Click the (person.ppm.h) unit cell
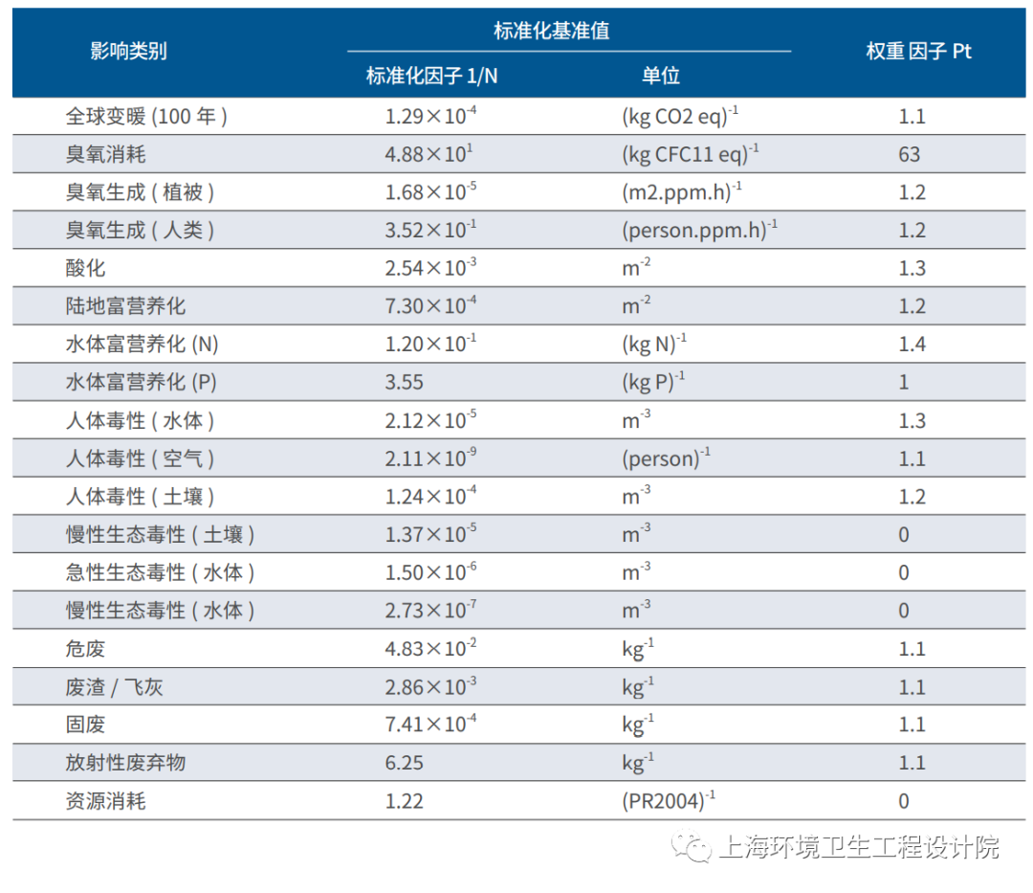The image size is (1033, 893). pos(699,231)
